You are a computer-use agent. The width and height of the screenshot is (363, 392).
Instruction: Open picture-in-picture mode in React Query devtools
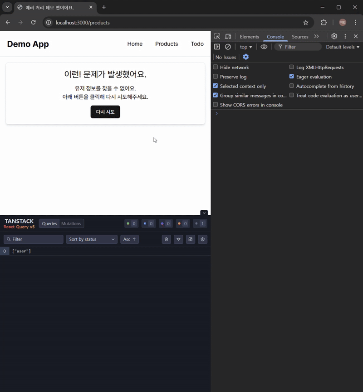pos(190,239)
